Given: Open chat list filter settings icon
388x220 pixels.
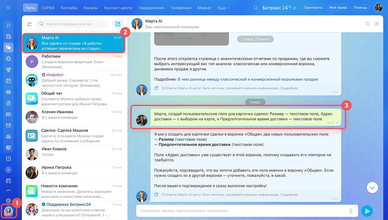Looking at the screenshot, I should [29, 24].
